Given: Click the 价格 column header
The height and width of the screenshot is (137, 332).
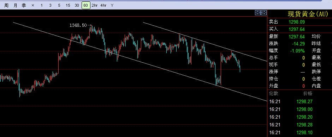Looking at the screenshot, I should 308,94.
